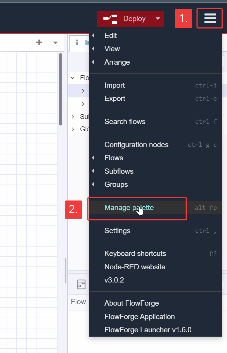Expand the Global tree item
Screen dimensions: 227x353
click(x=72, y=129)
